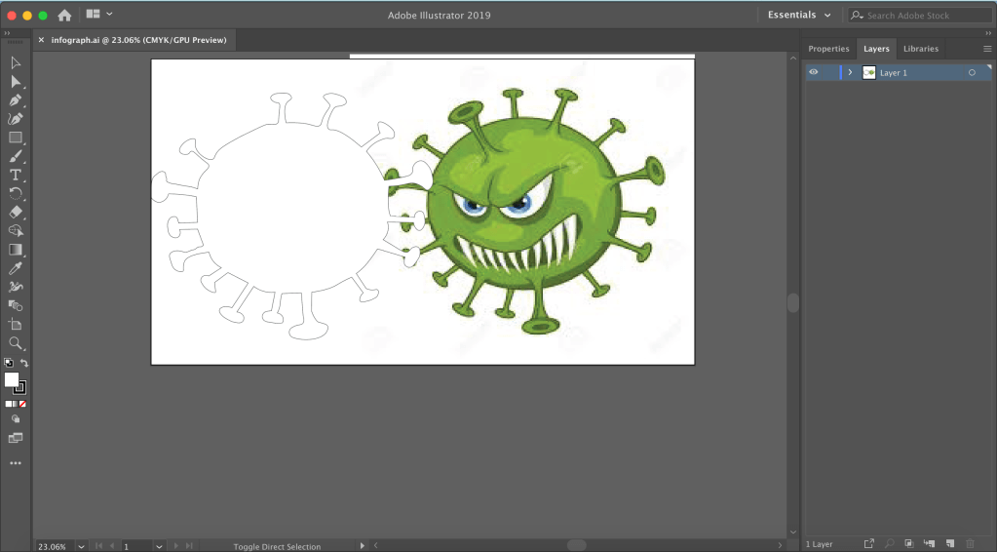Screen dimensions: 997x552
Task: Swap fill and stroke colors
Action: point(24,363)
